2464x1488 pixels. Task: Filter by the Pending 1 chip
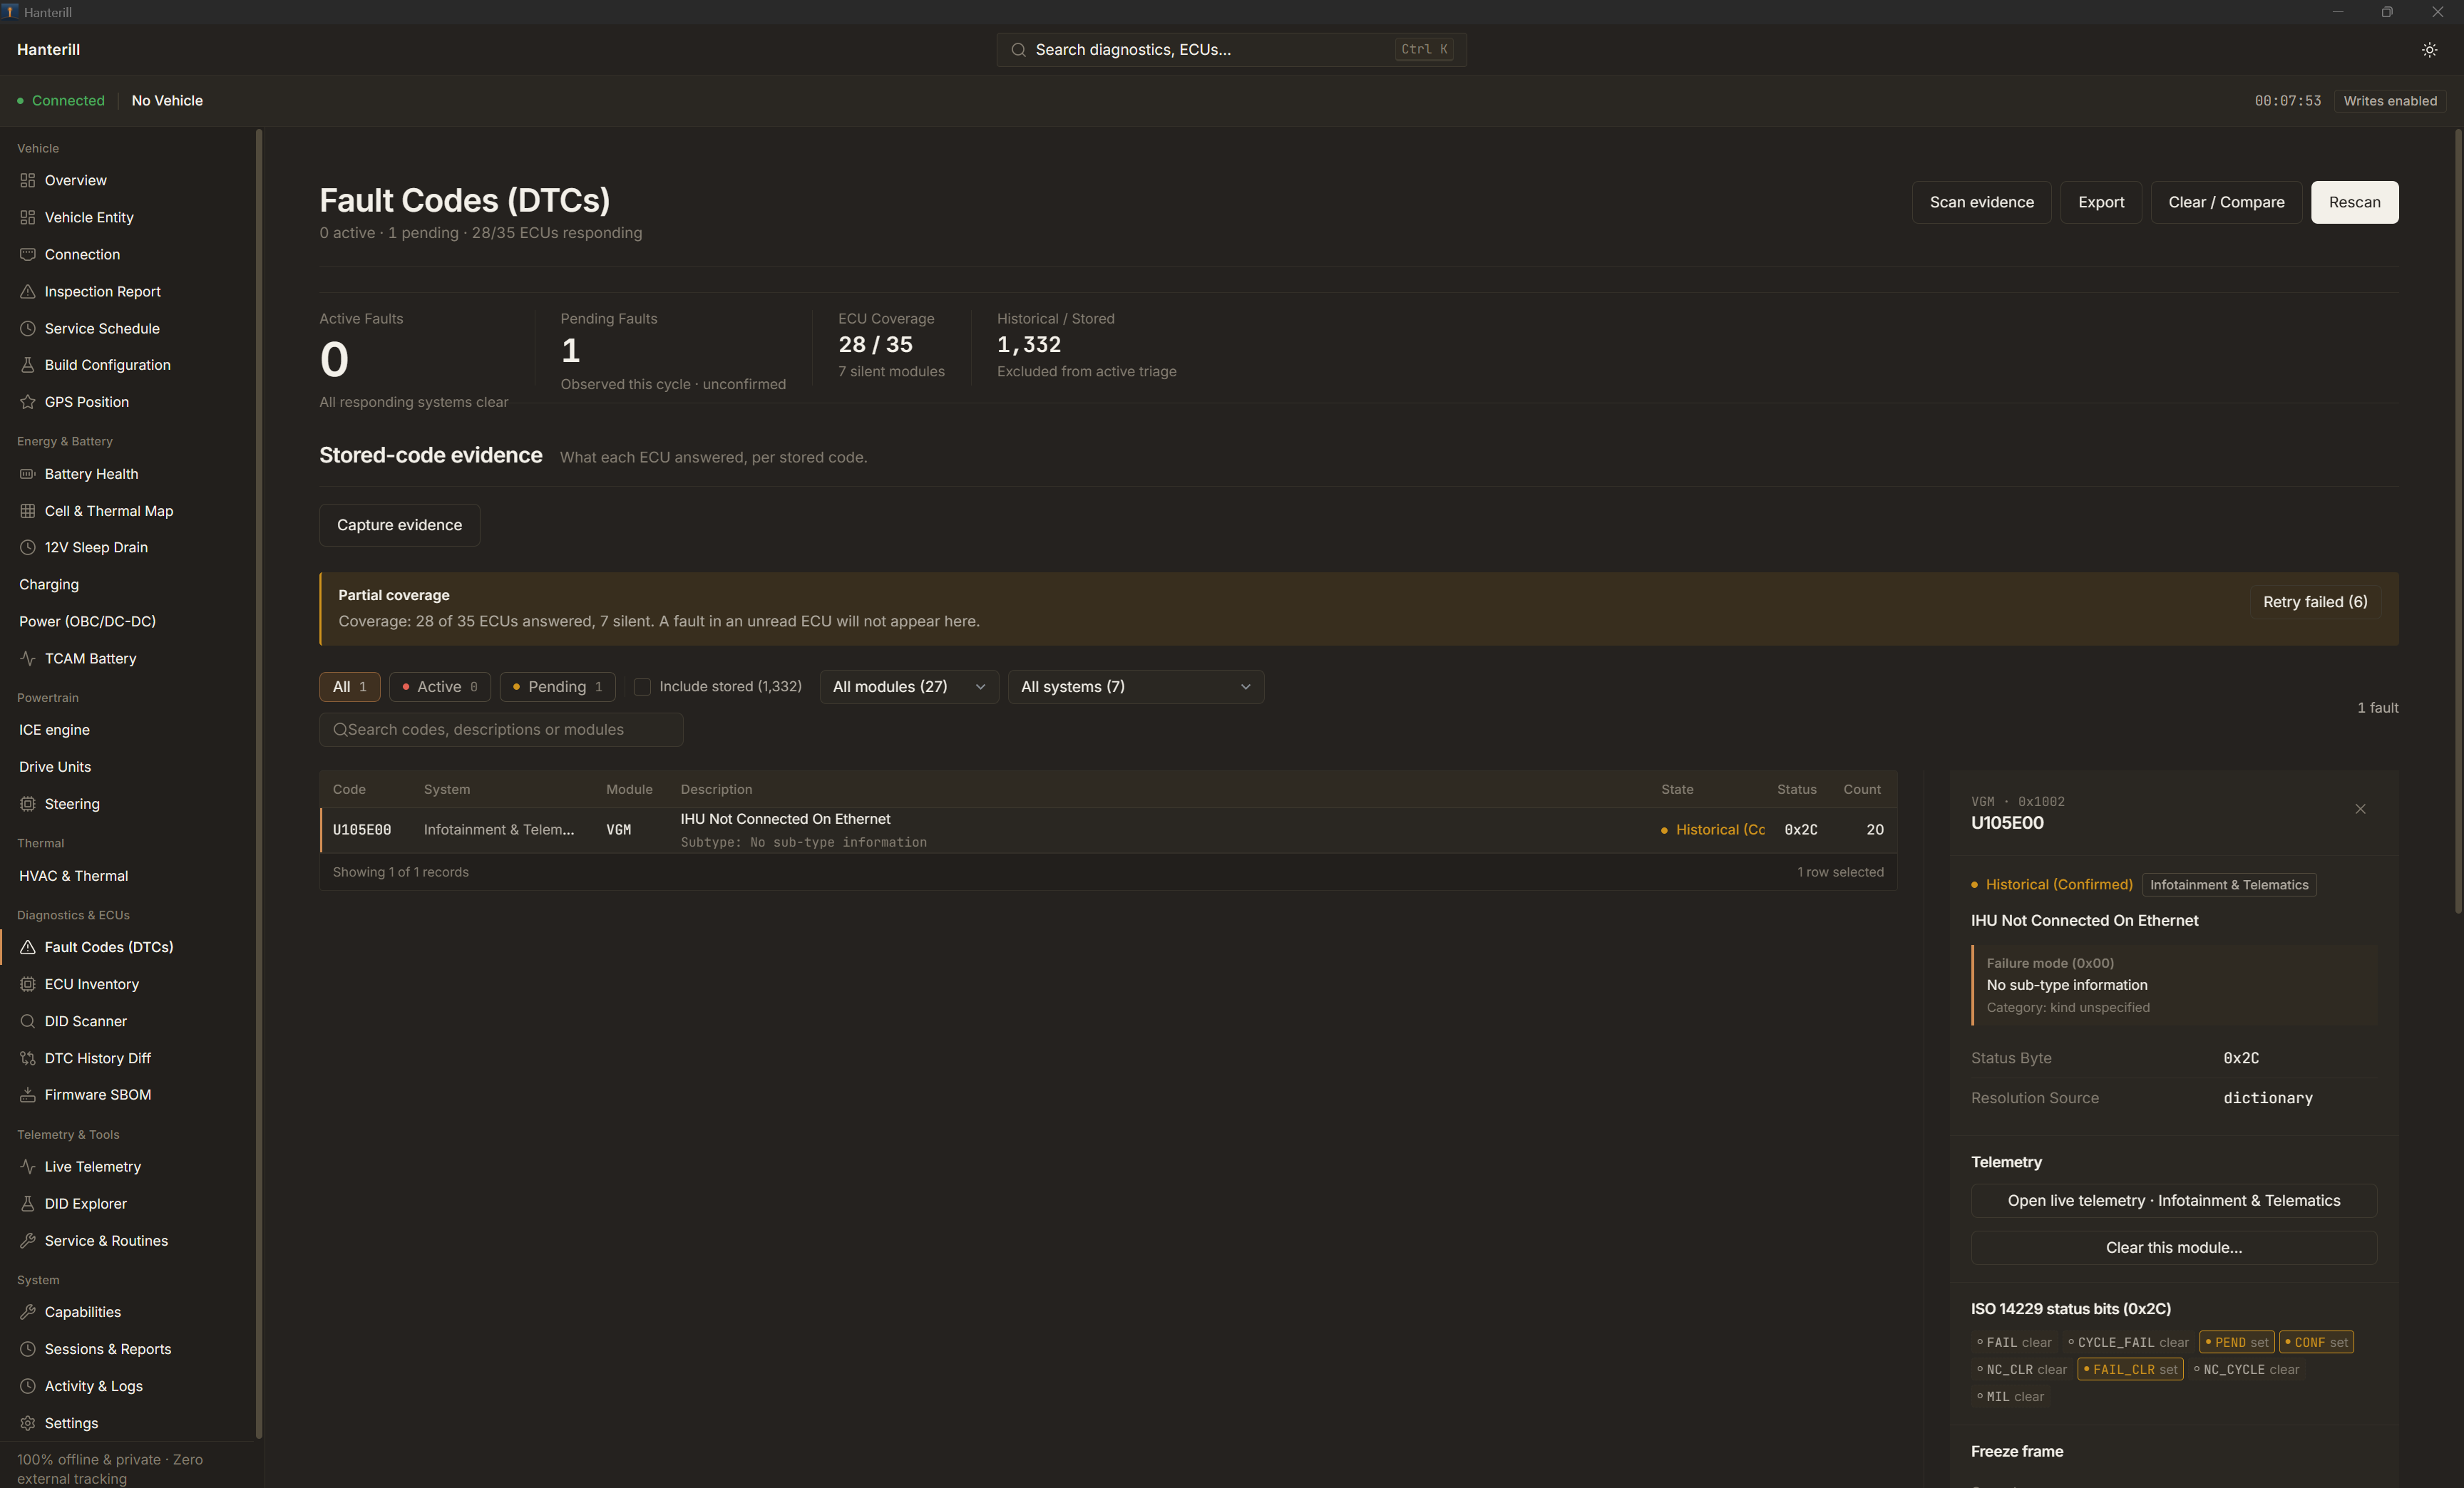pos(557,686)
